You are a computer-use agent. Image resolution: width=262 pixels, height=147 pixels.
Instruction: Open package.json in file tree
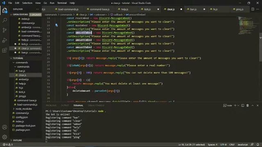point(23,130)
